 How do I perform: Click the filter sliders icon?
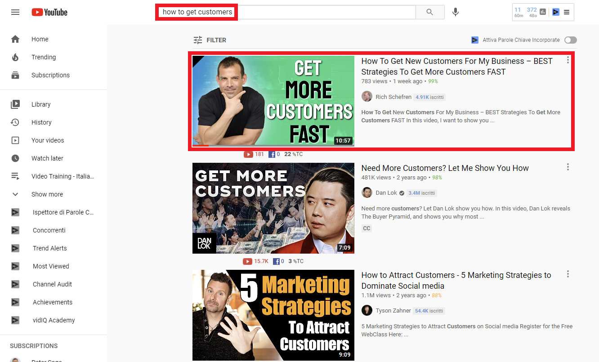coord(198,40)
